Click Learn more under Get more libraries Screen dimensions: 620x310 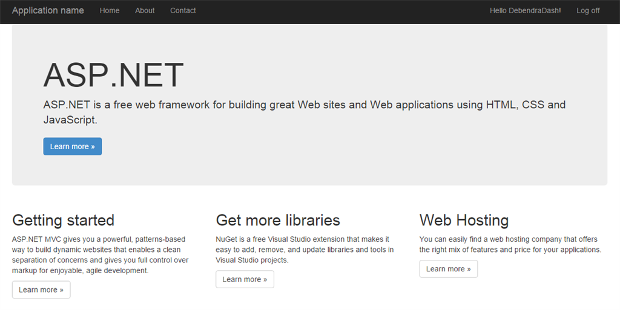pos(245,279)
